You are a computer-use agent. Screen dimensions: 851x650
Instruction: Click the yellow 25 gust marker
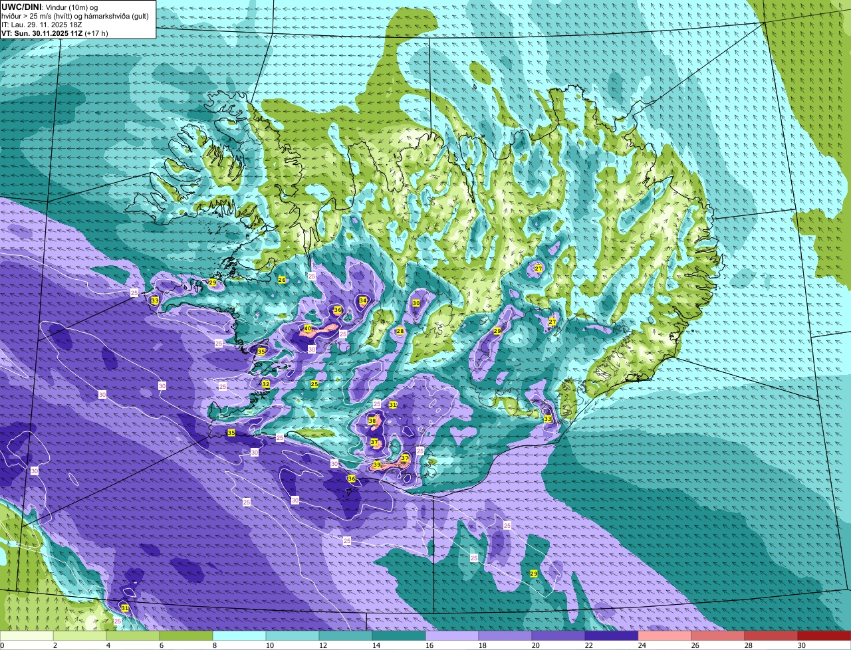coord(314,384)
